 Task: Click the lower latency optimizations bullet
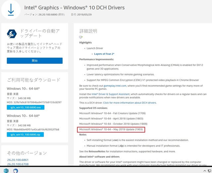click(x=121, y=74)
